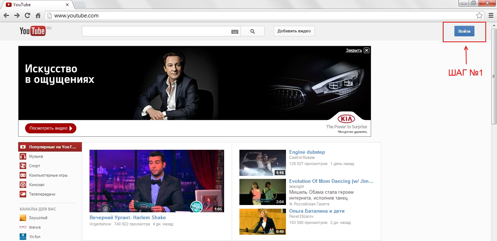
Task: Click the blue Войти sign-in button
Action: [464, 31]
